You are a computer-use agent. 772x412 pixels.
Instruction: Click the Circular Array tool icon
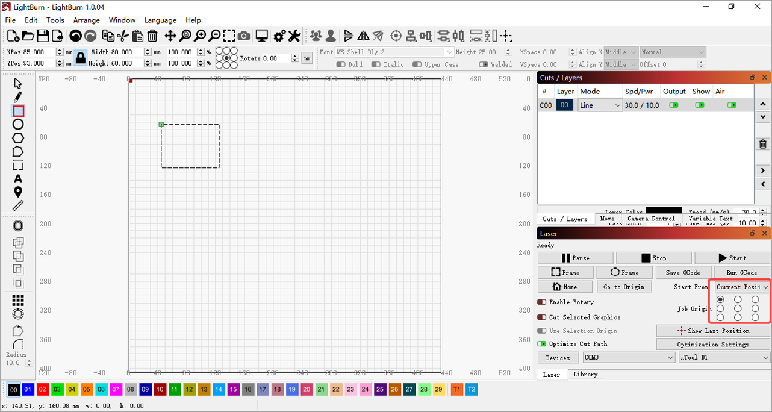click(x=18, y=314)
